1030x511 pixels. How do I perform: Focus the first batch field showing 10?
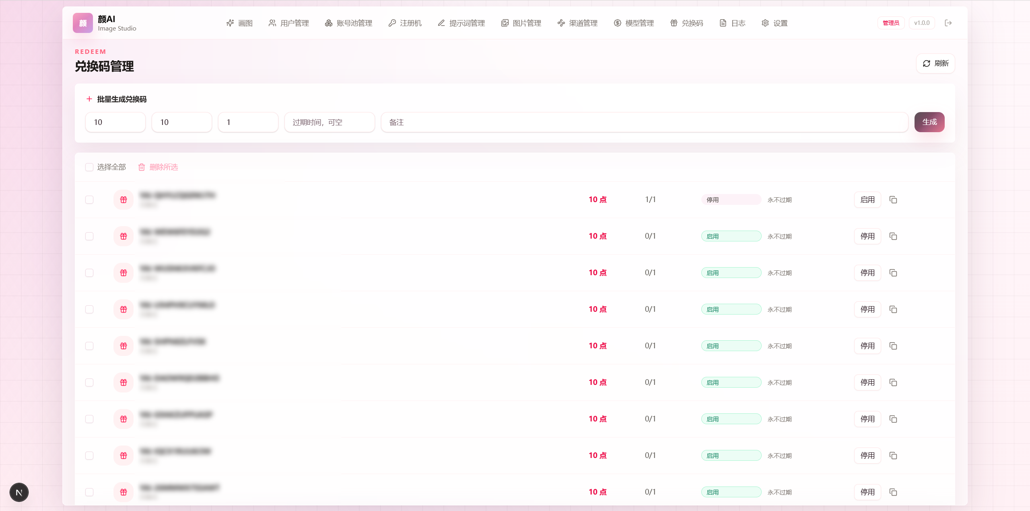click(x=115, y=122)
